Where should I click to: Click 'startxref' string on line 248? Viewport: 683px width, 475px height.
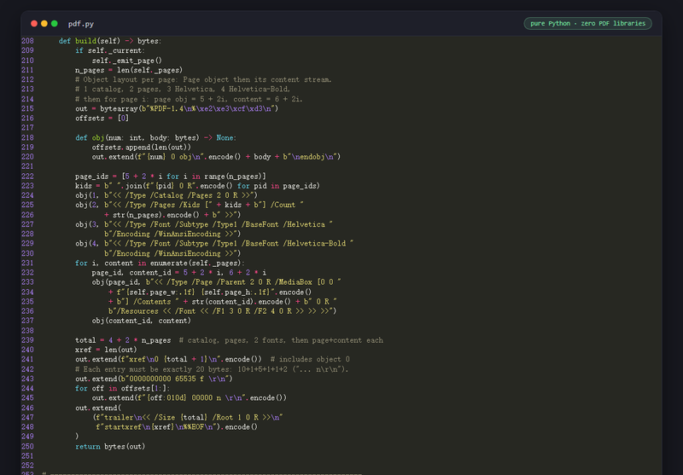(x=123, y=427)
